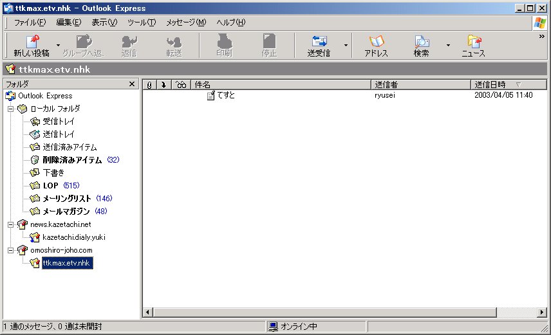
Task: Open the Address book (アドレス) icon
Action: pos(376,46)
